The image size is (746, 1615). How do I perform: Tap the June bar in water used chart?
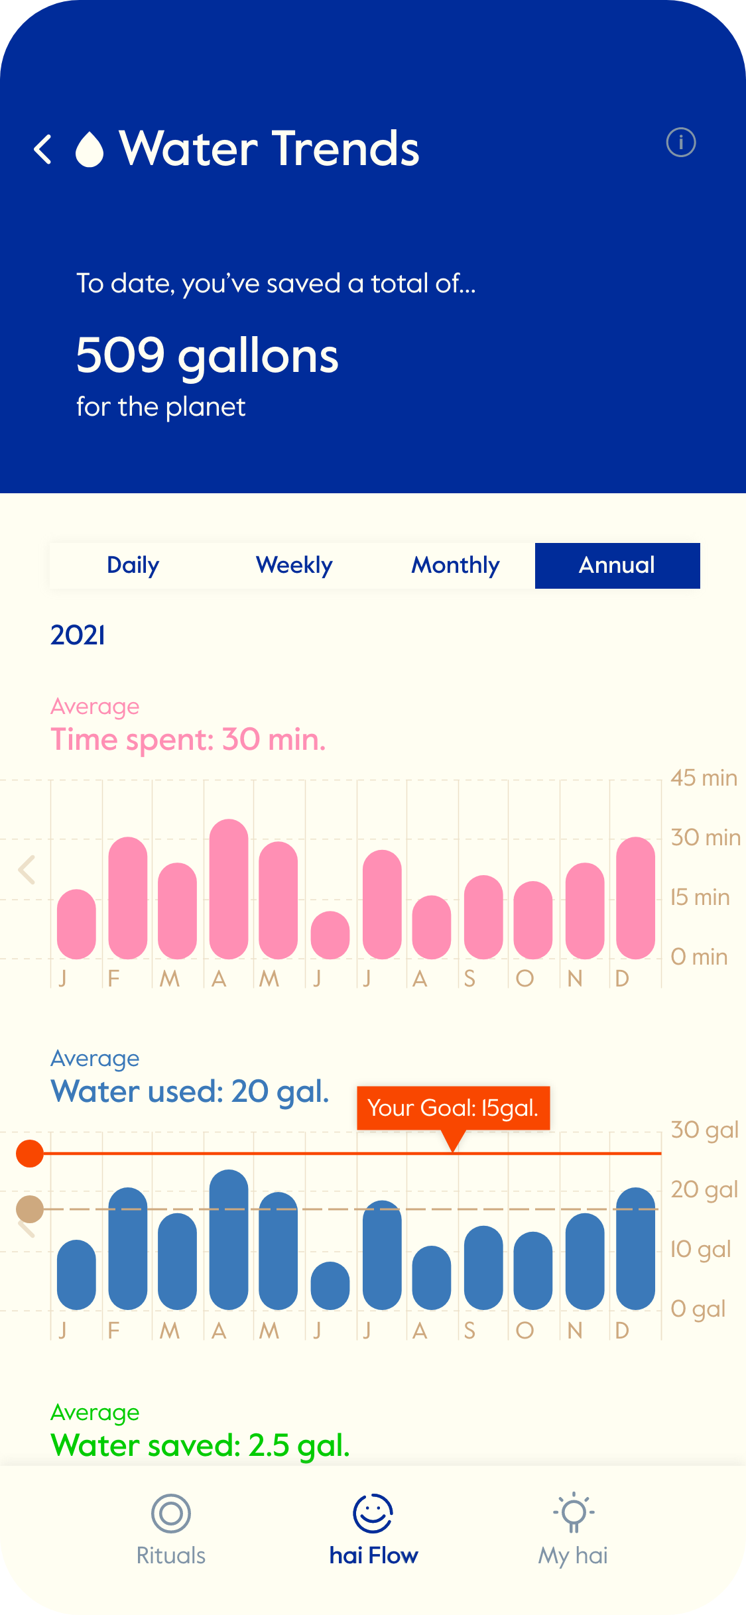(x=330, y=1286)
